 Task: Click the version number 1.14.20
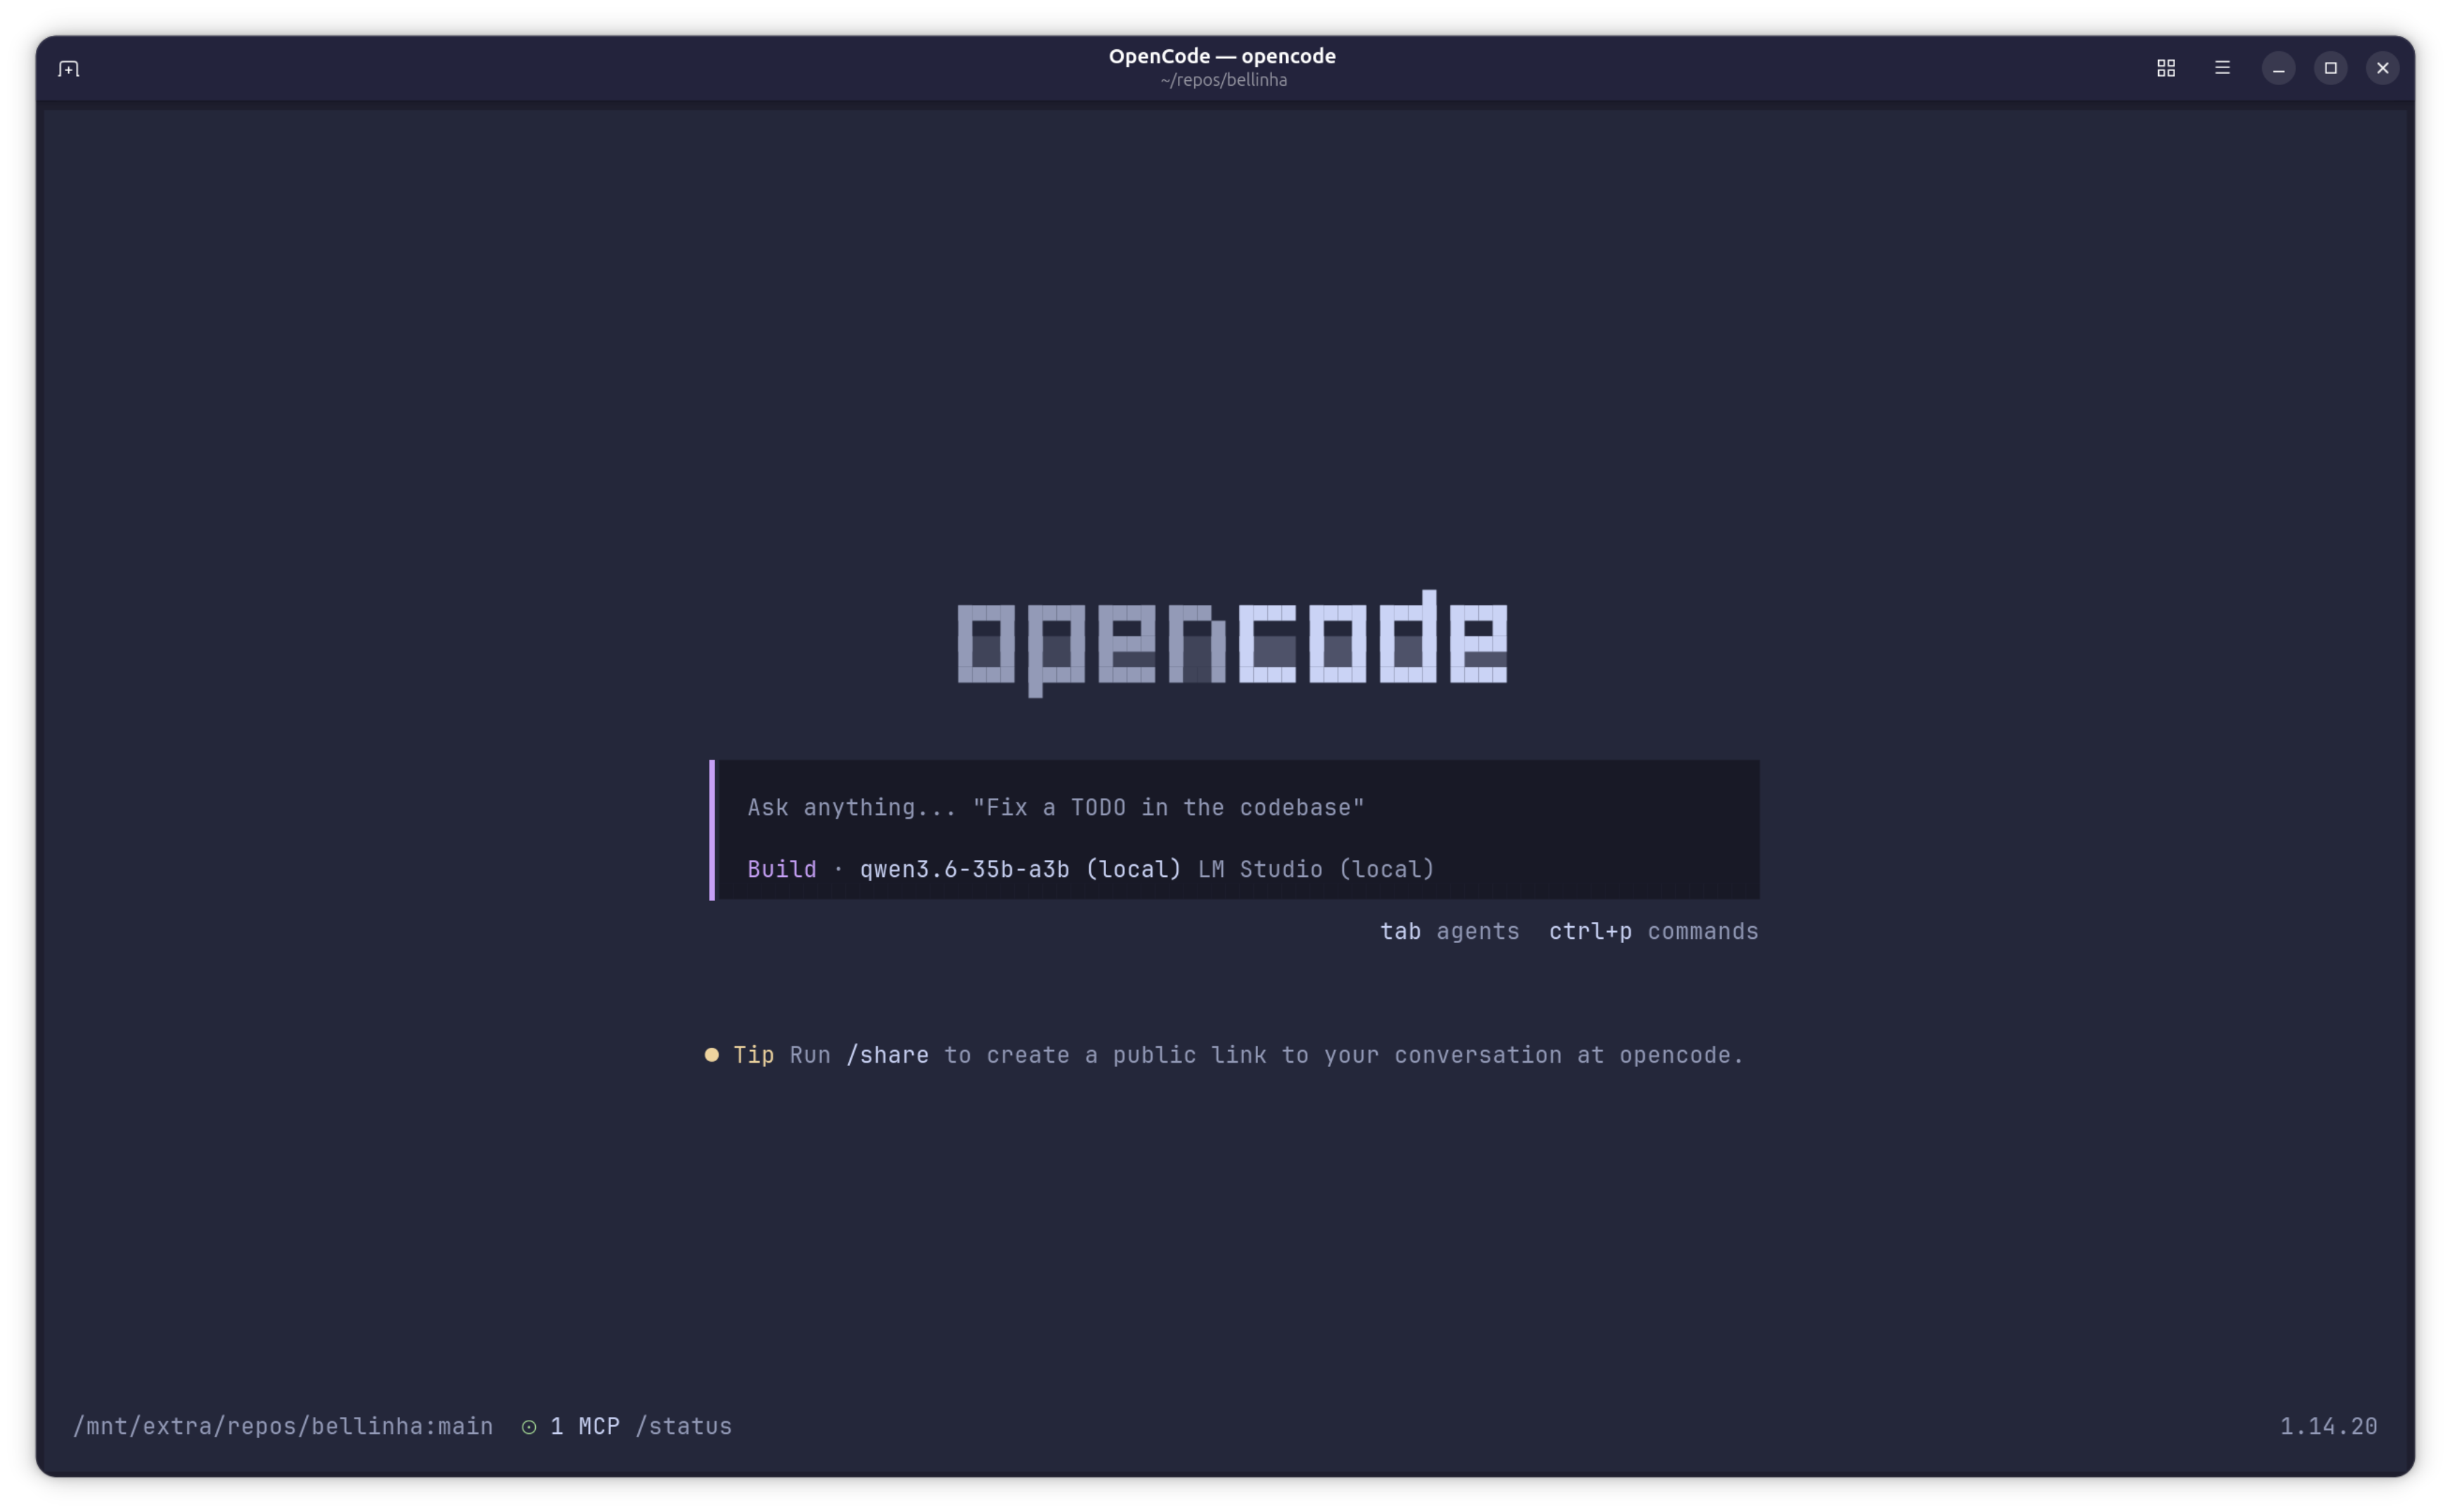(x=2330, y=1426)
